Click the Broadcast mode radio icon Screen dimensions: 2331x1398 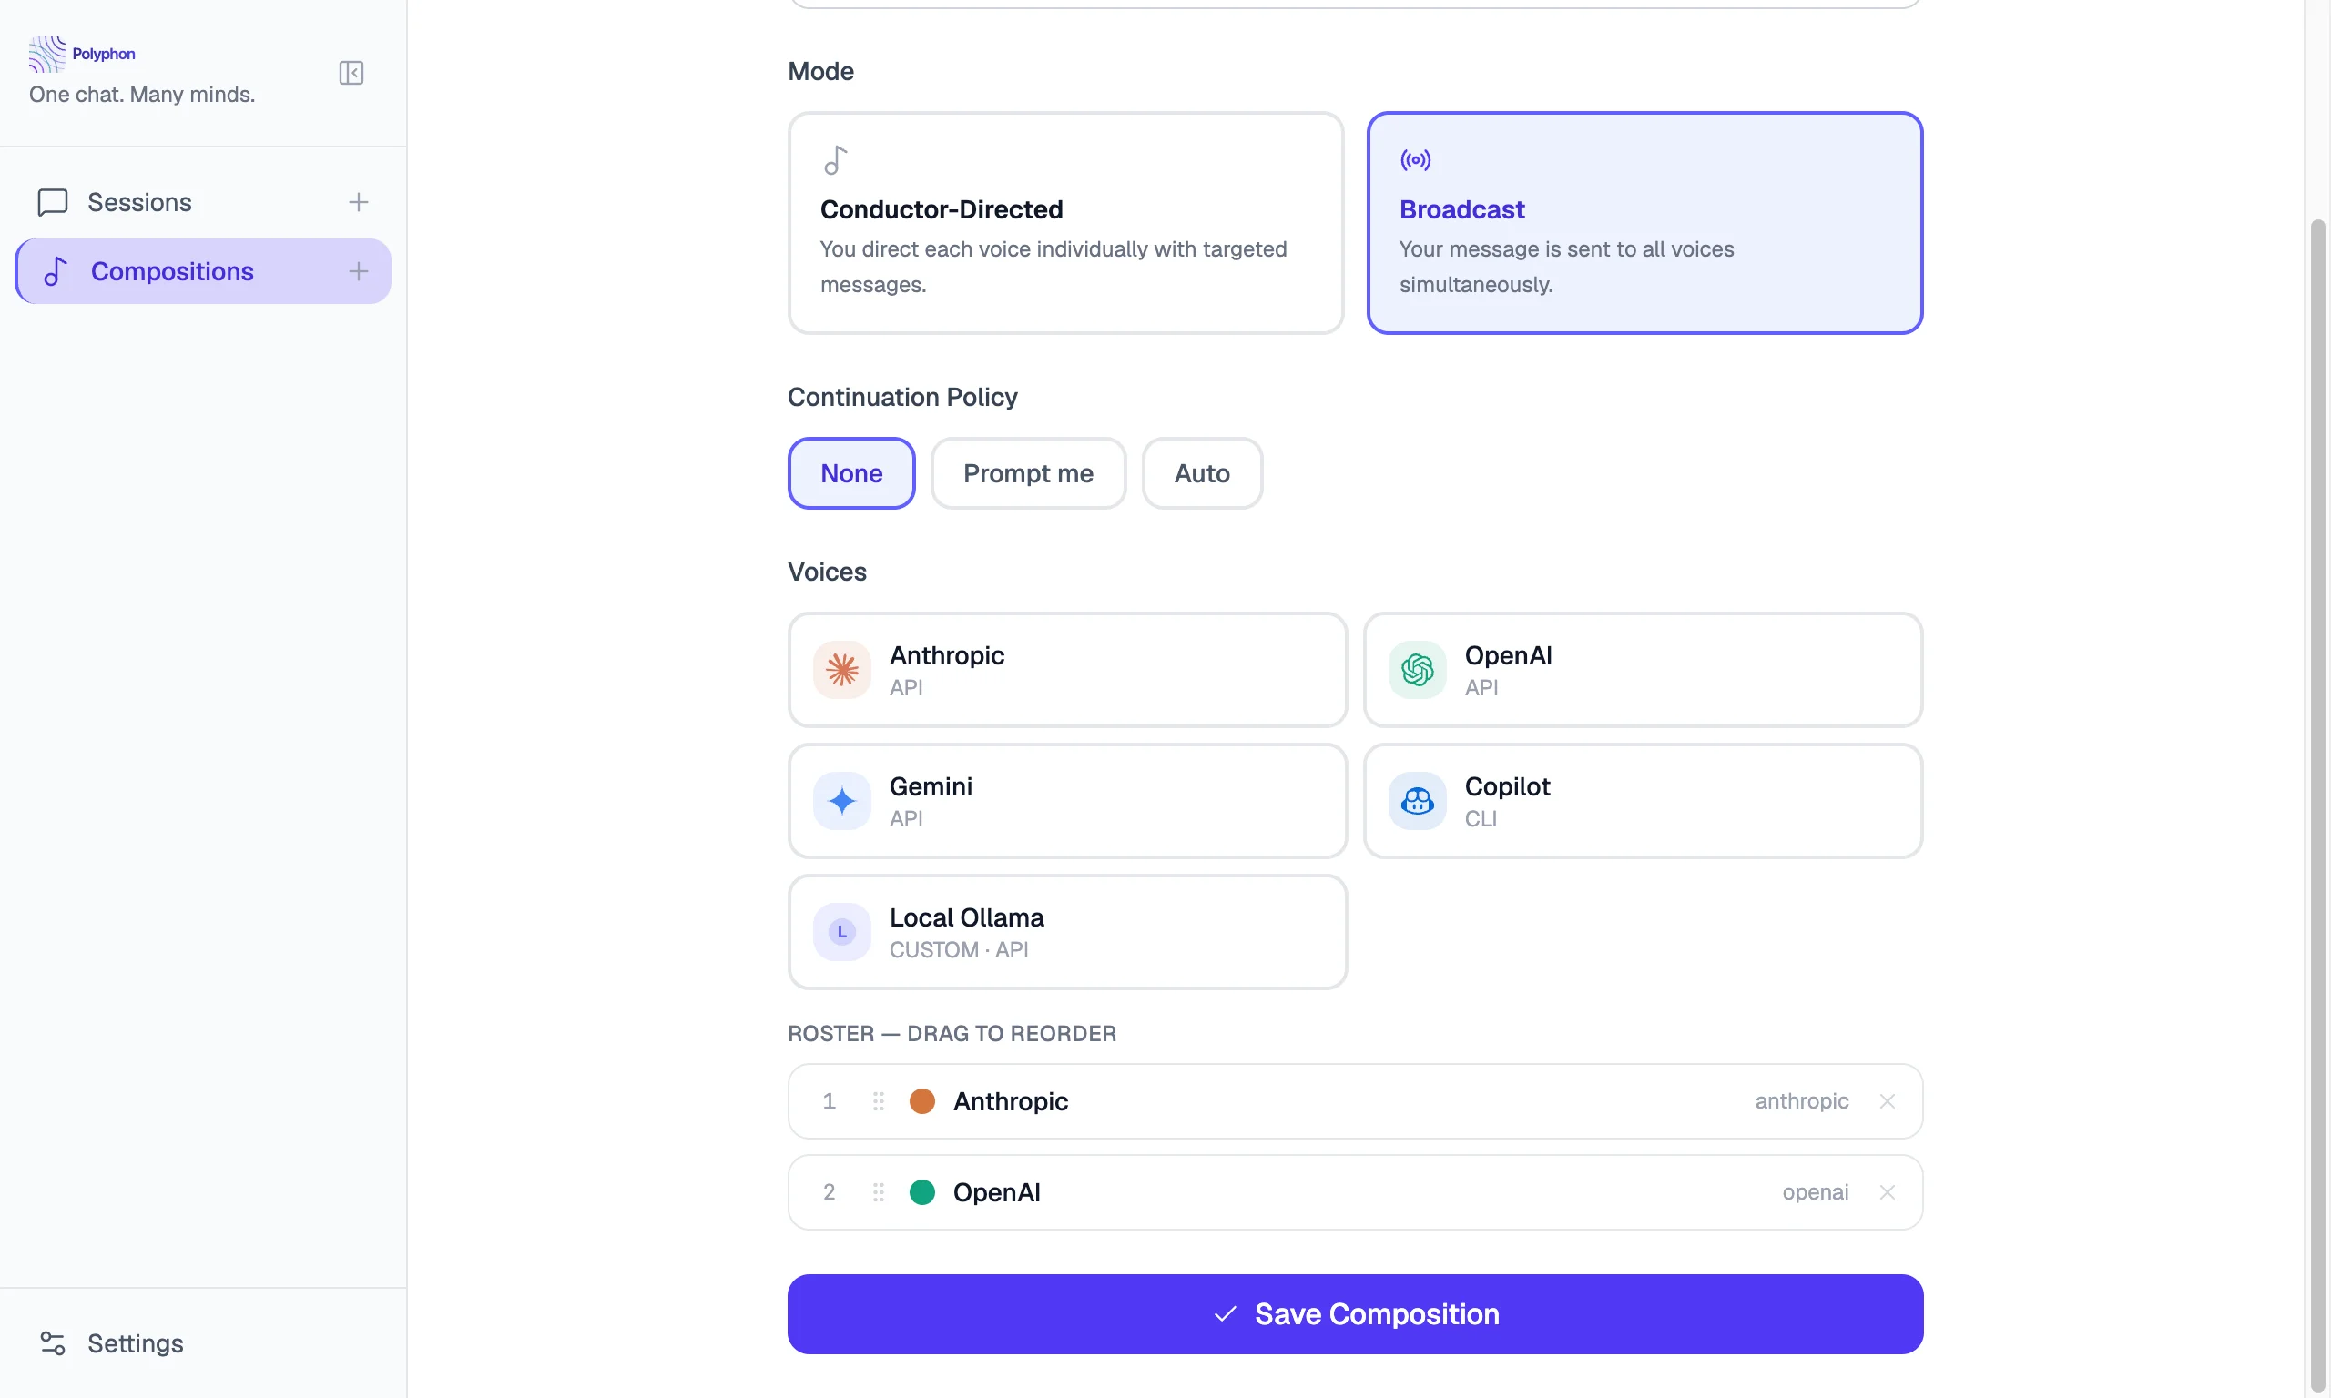coord(1415,159)
